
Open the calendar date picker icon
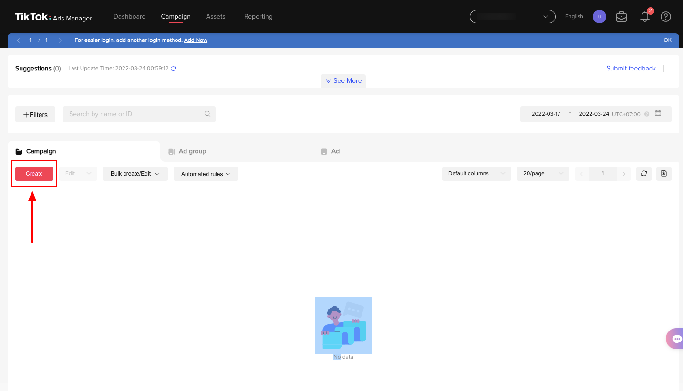pyautogui.click(x=658, y=113)
